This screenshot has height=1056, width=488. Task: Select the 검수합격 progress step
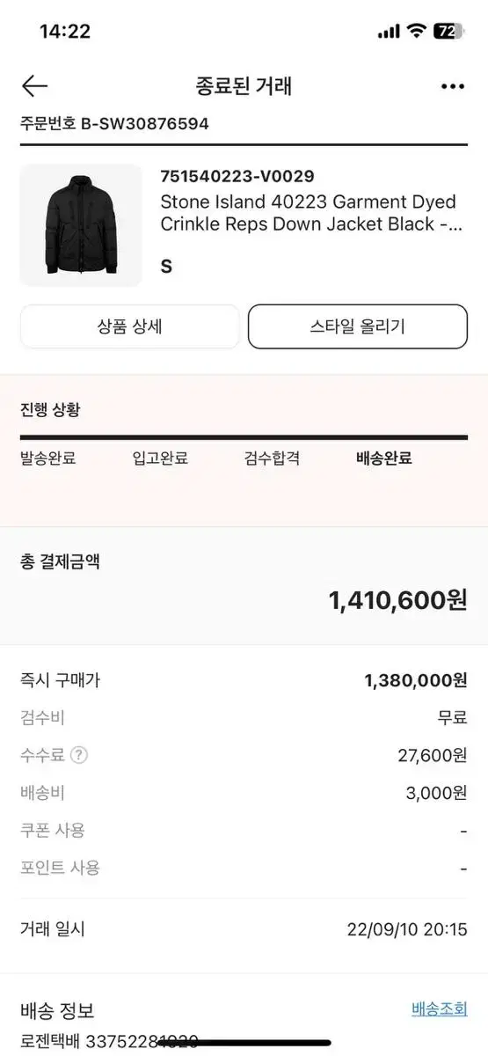point(273,458)
